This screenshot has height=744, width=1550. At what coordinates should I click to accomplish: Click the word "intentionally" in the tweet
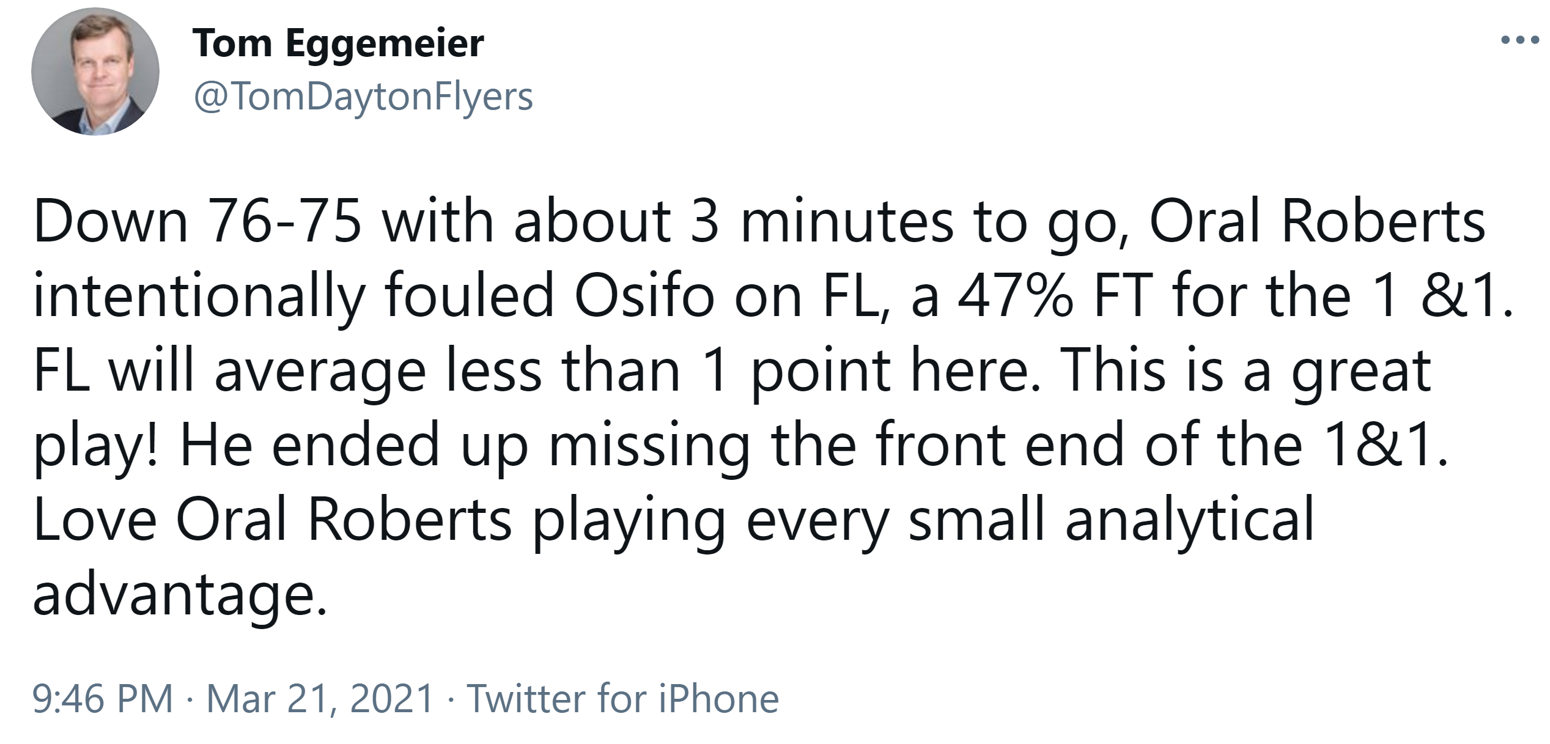click(199, 296)
